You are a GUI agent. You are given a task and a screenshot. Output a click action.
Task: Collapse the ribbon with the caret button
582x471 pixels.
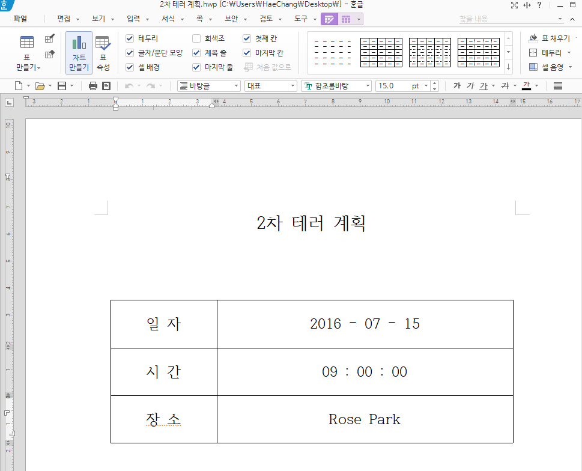tap(572, 19)
